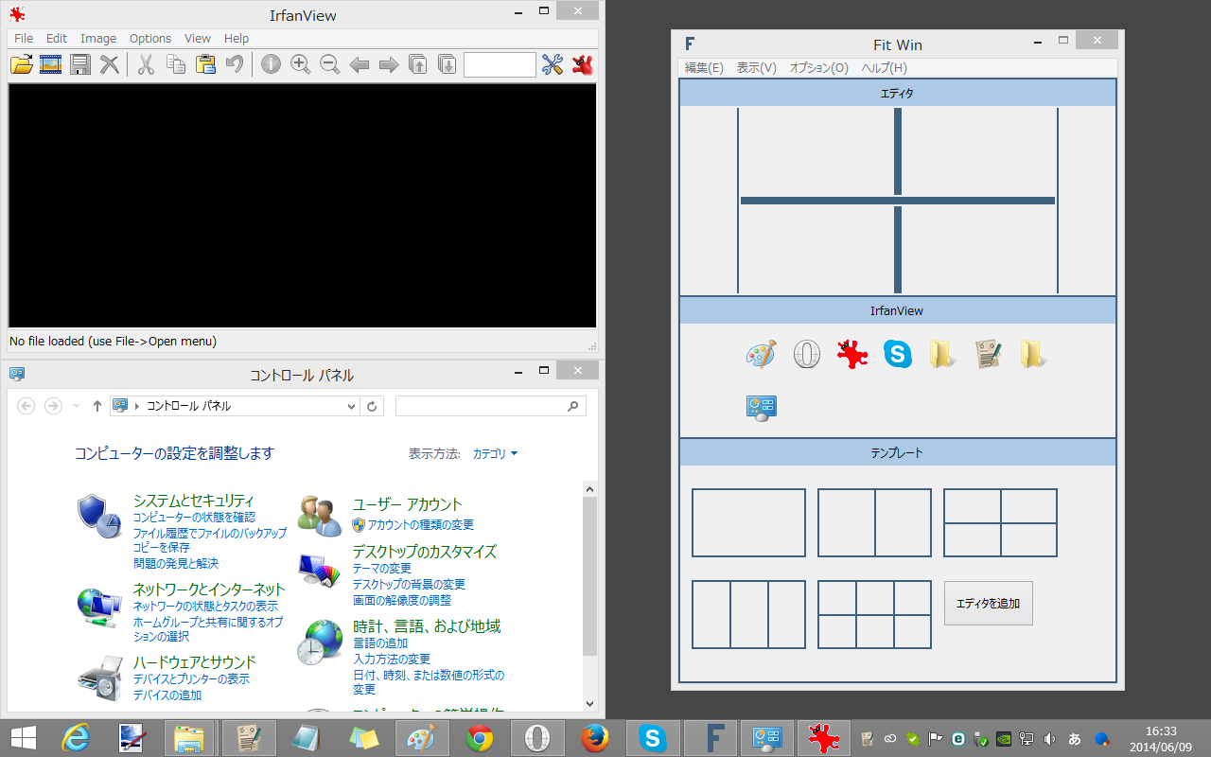Viewport: 1211px width, 757px height.
Task: Open the Options menu in IrfanView
Action: pos(150,39)
